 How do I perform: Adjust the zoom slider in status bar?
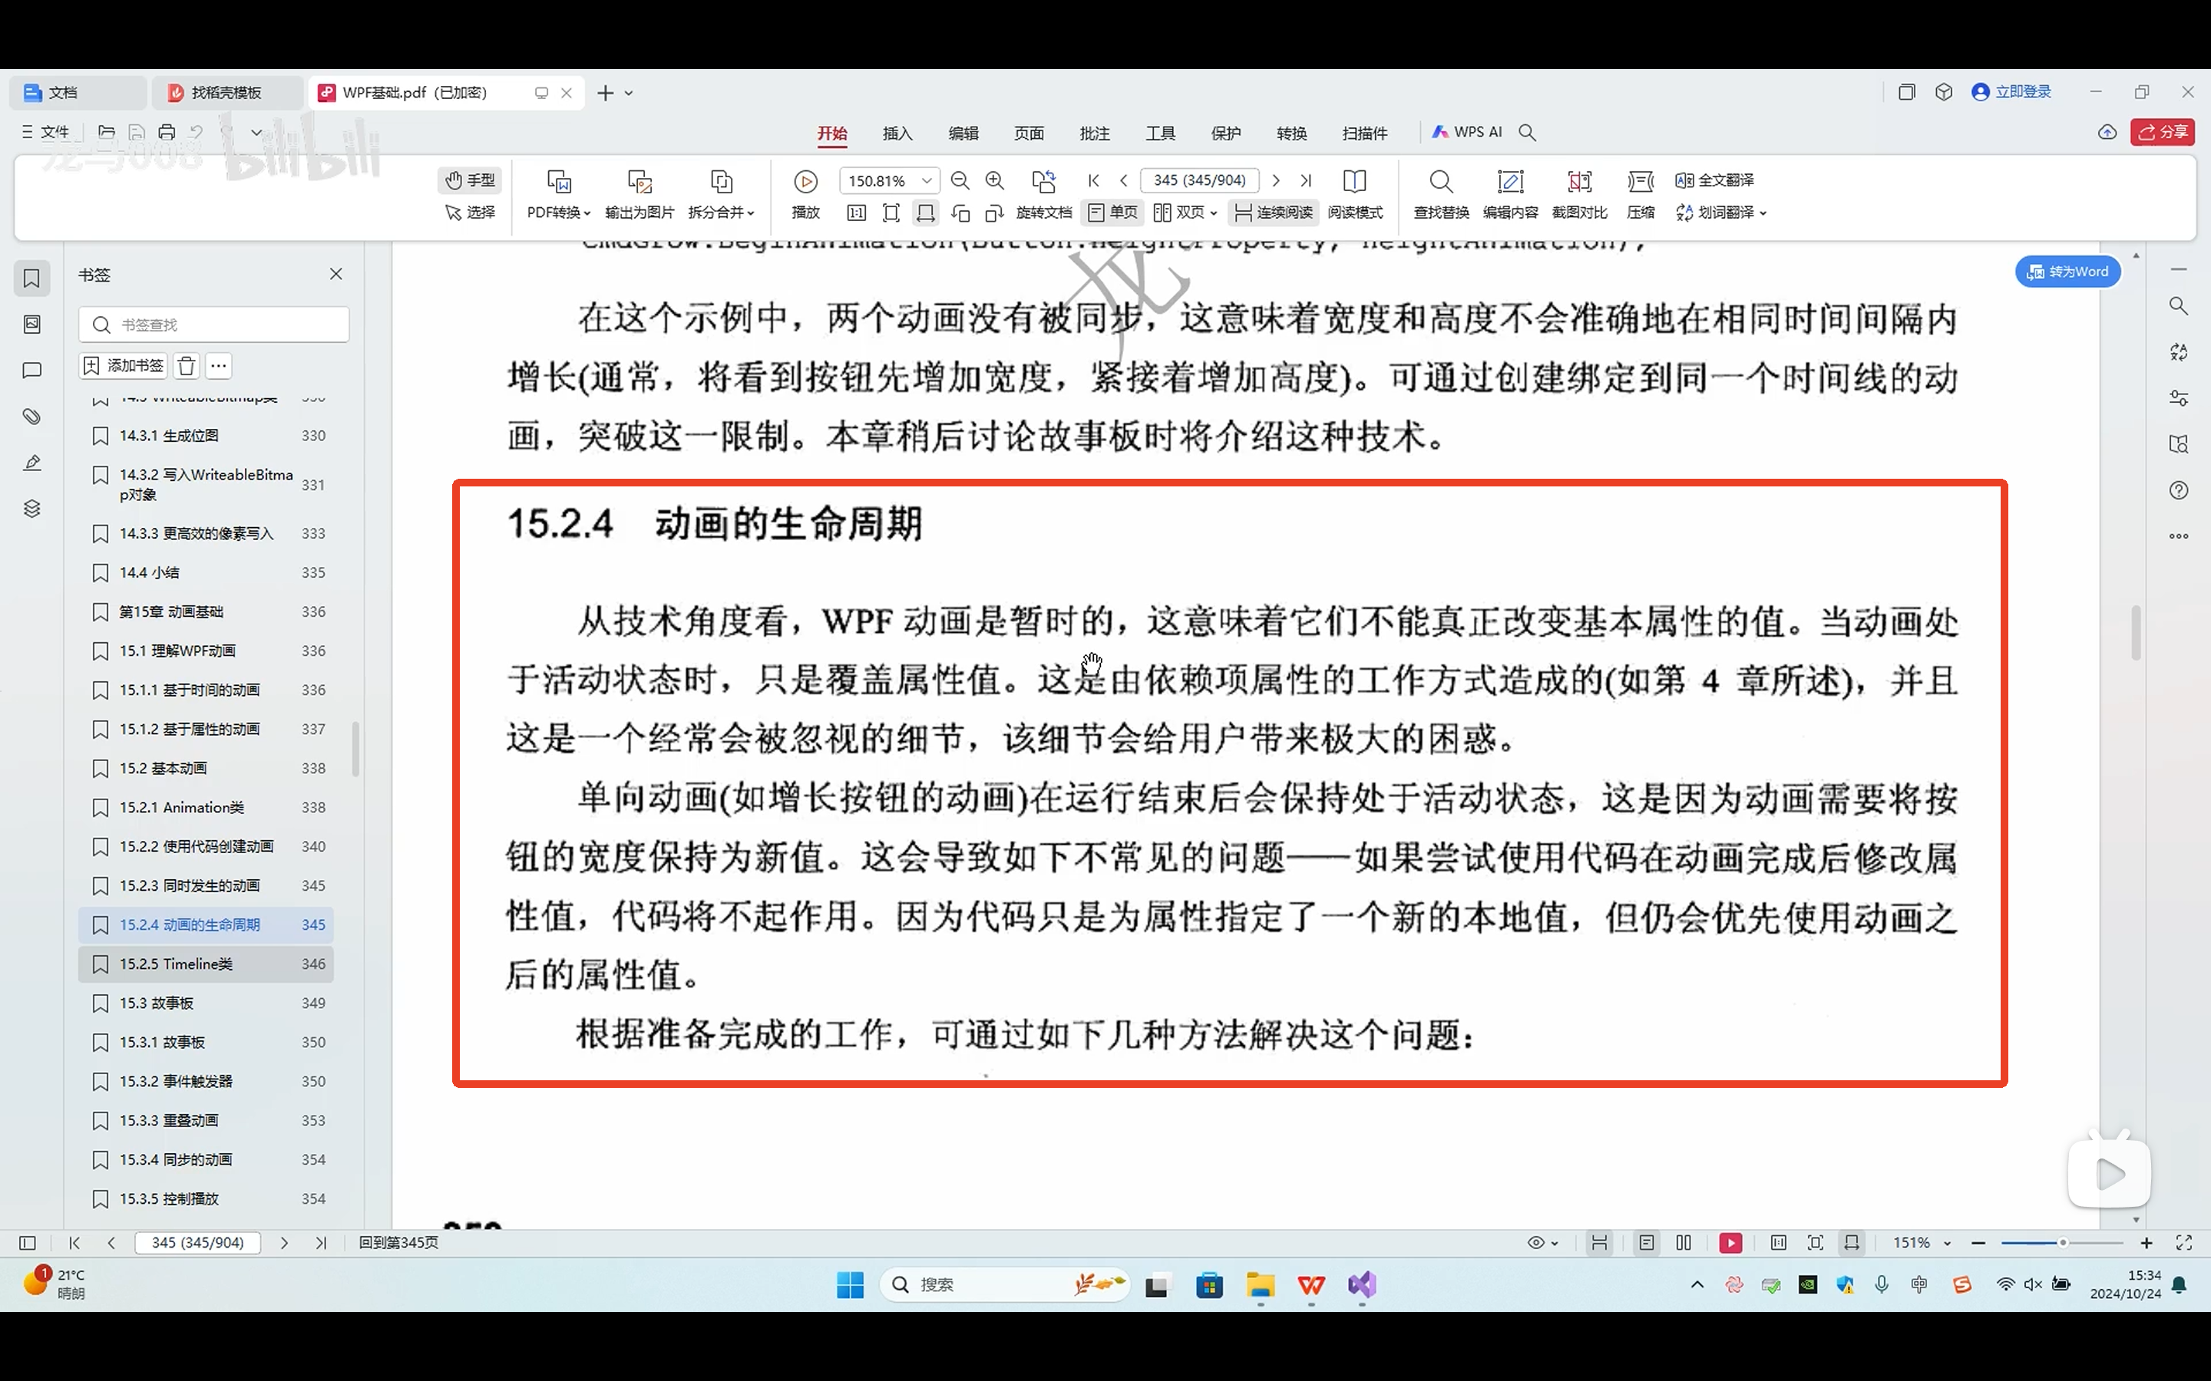[x=2062, y=1243]
